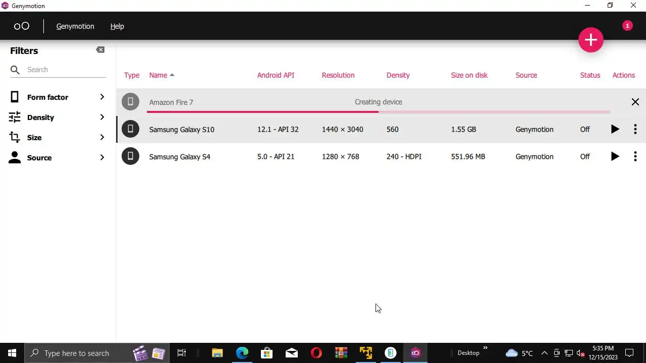Click the Density sliders icon

15,117
